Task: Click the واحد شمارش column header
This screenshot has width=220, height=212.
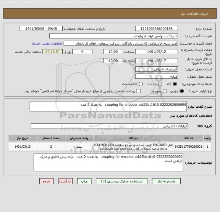Action: 79,138
